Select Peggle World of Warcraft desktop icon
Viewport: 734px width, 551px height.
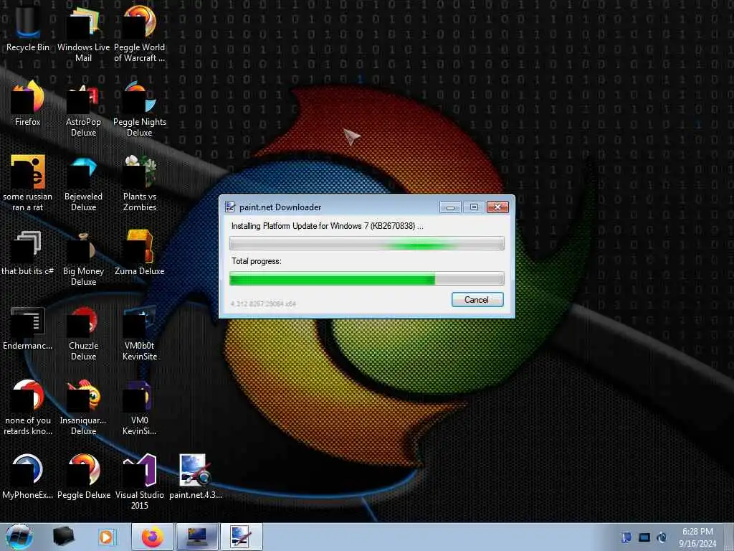(x=140, y=34)
